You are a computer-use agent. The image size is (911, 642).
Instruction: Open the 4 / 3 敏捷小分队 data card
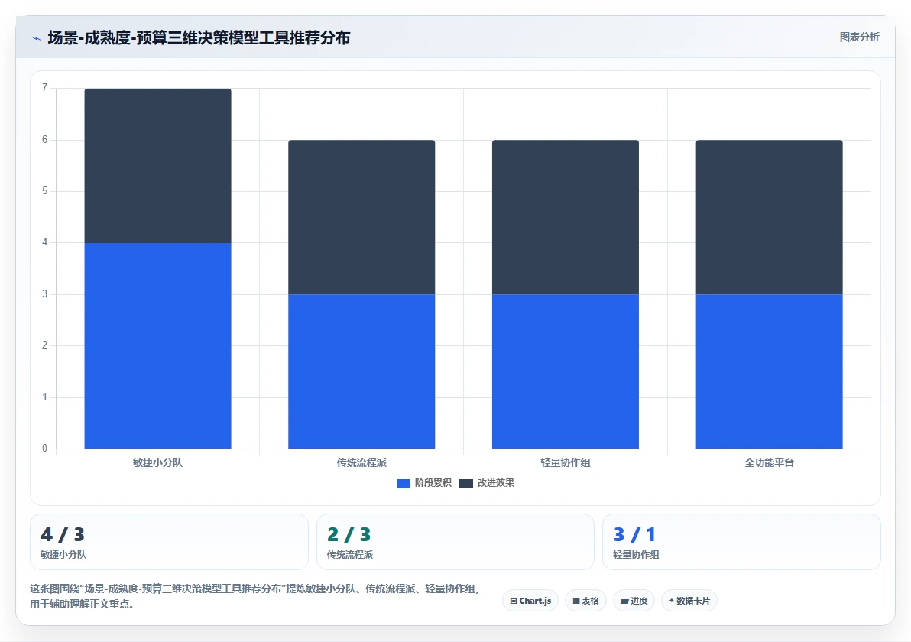[169, 541]
